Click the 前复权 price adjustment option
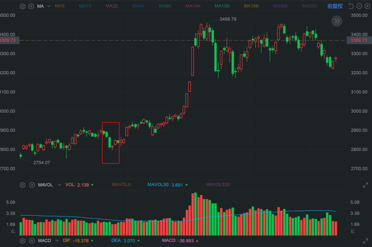This screenshot has width=372, height=247. point(335,6)
